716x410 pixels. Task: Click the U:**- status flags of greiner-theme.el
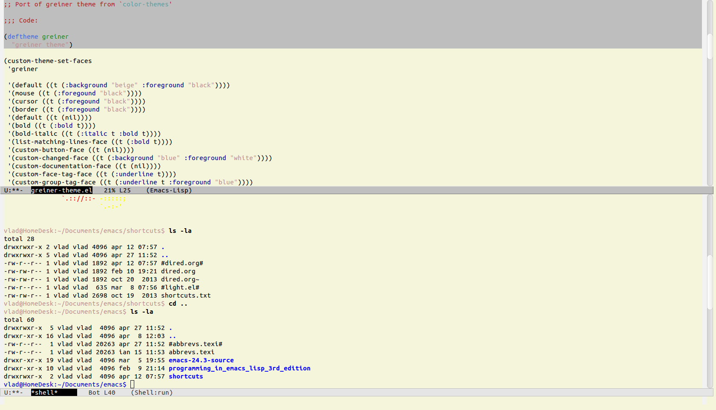(14, 190)
